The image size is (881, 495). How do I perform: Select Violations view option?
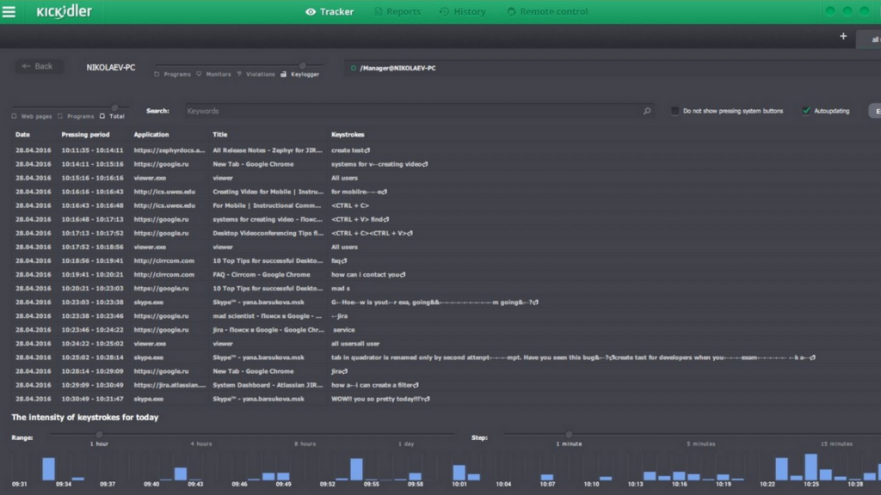click(256, 74)
